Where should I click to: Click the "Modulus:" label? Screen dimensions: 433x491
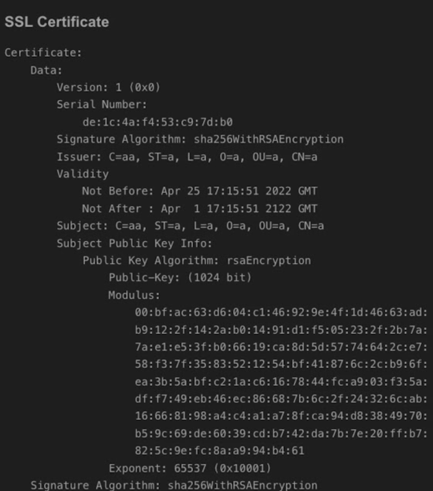click(134, 295)
